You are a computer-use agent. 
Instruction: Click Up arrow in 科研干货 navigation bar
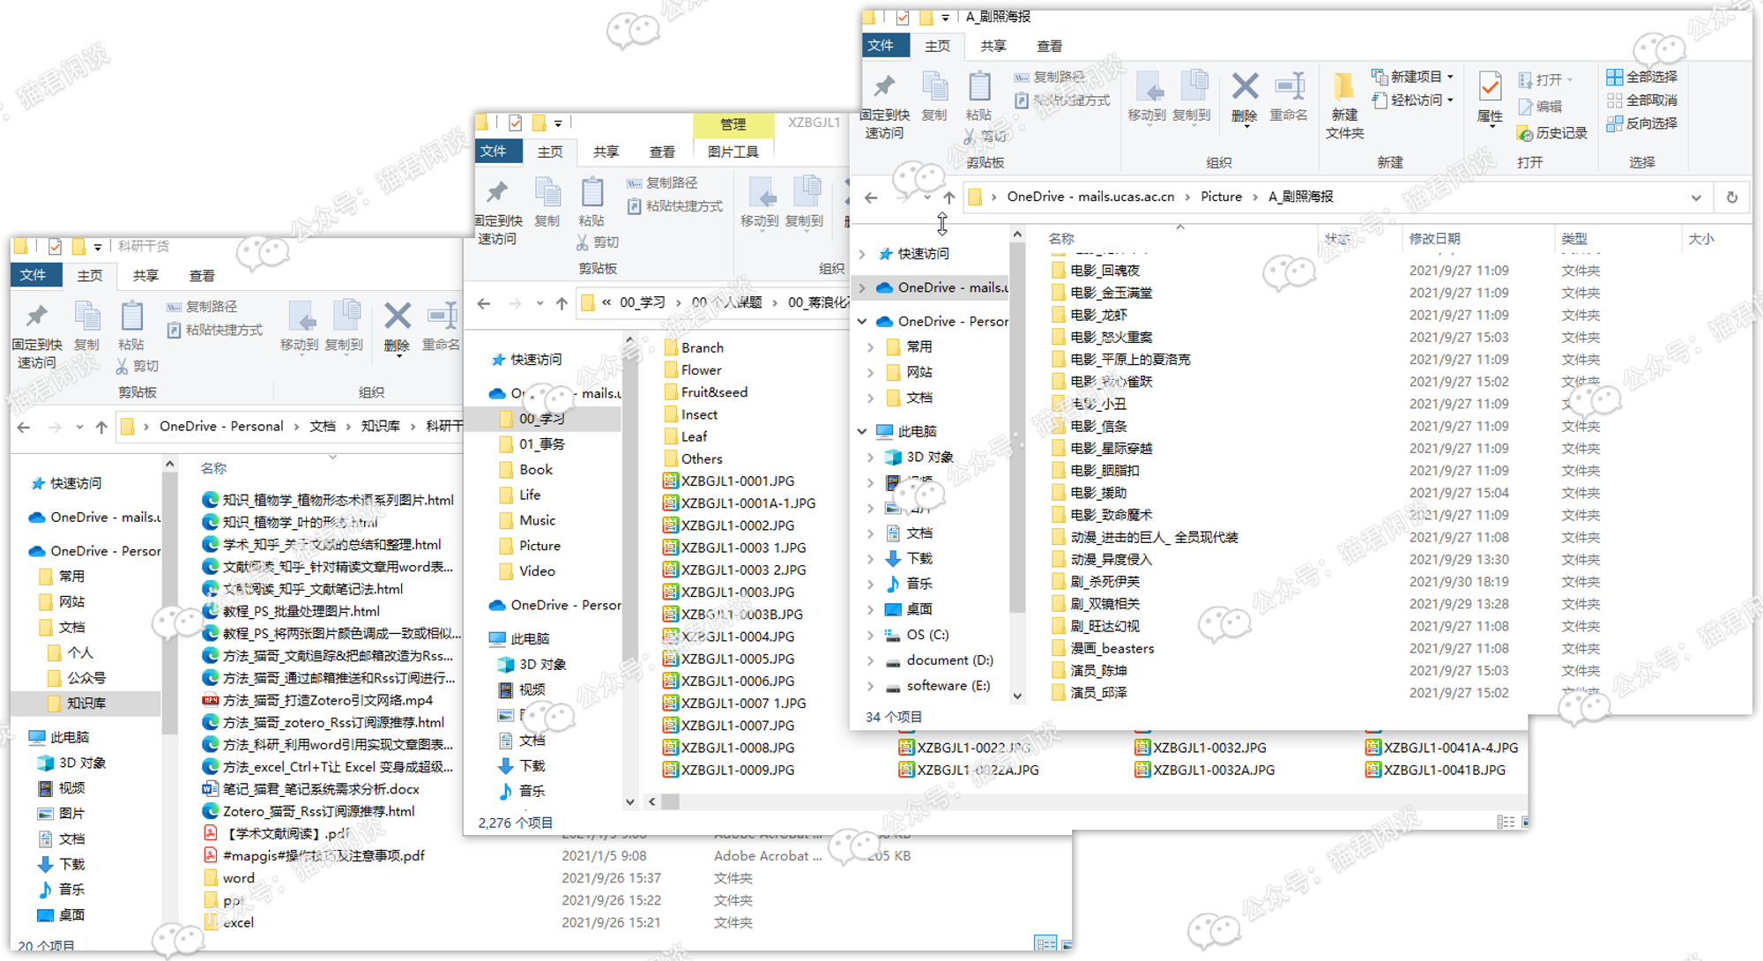tap(101, 427)
